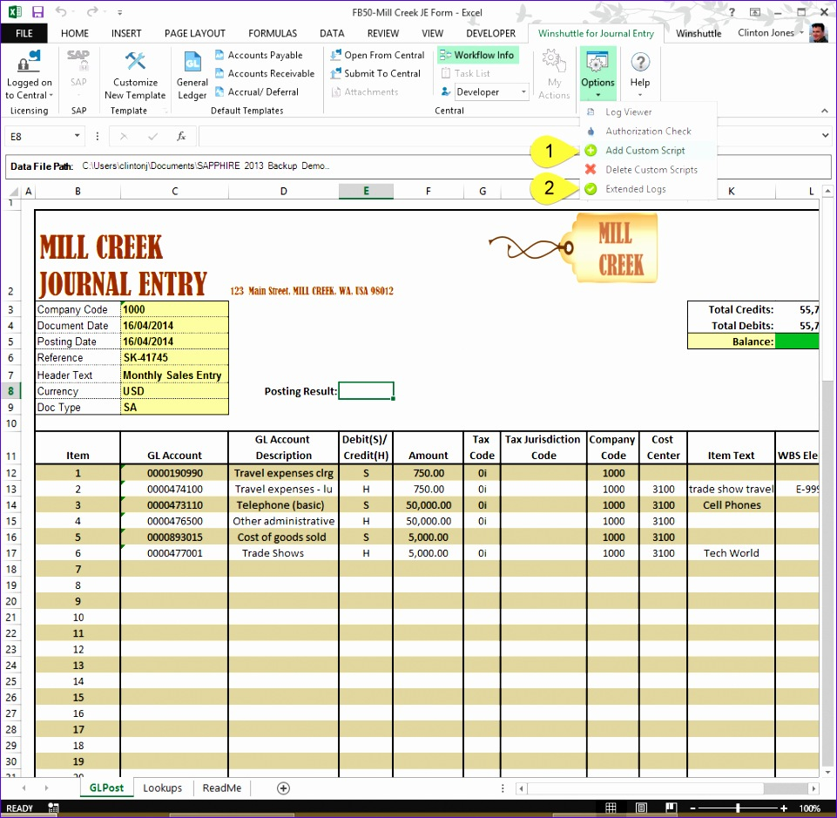Switch to Normal view

point(611,808)
